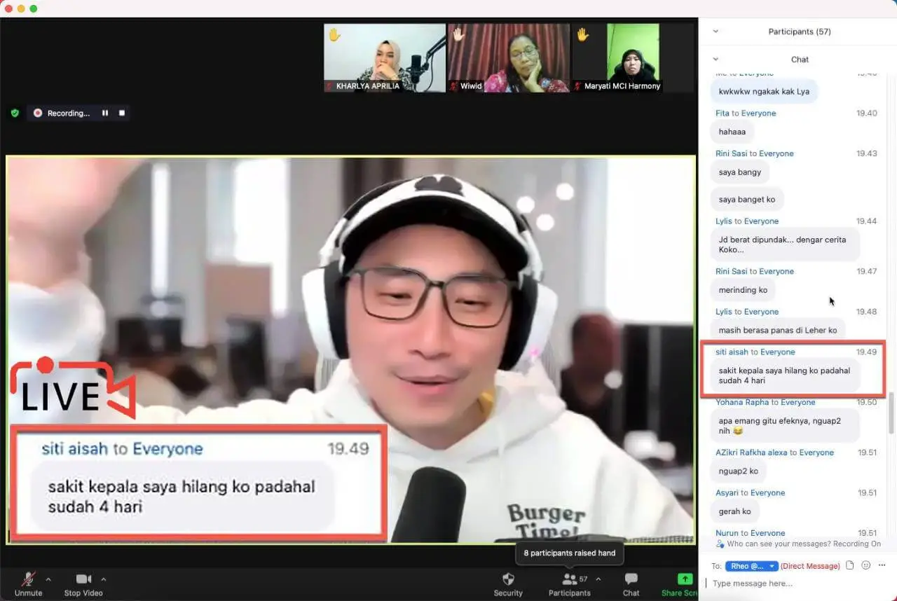This screenshot has height=601, width=897.
Task: Click the 8 participants raised hand tooltip
Action: [569, 553]
